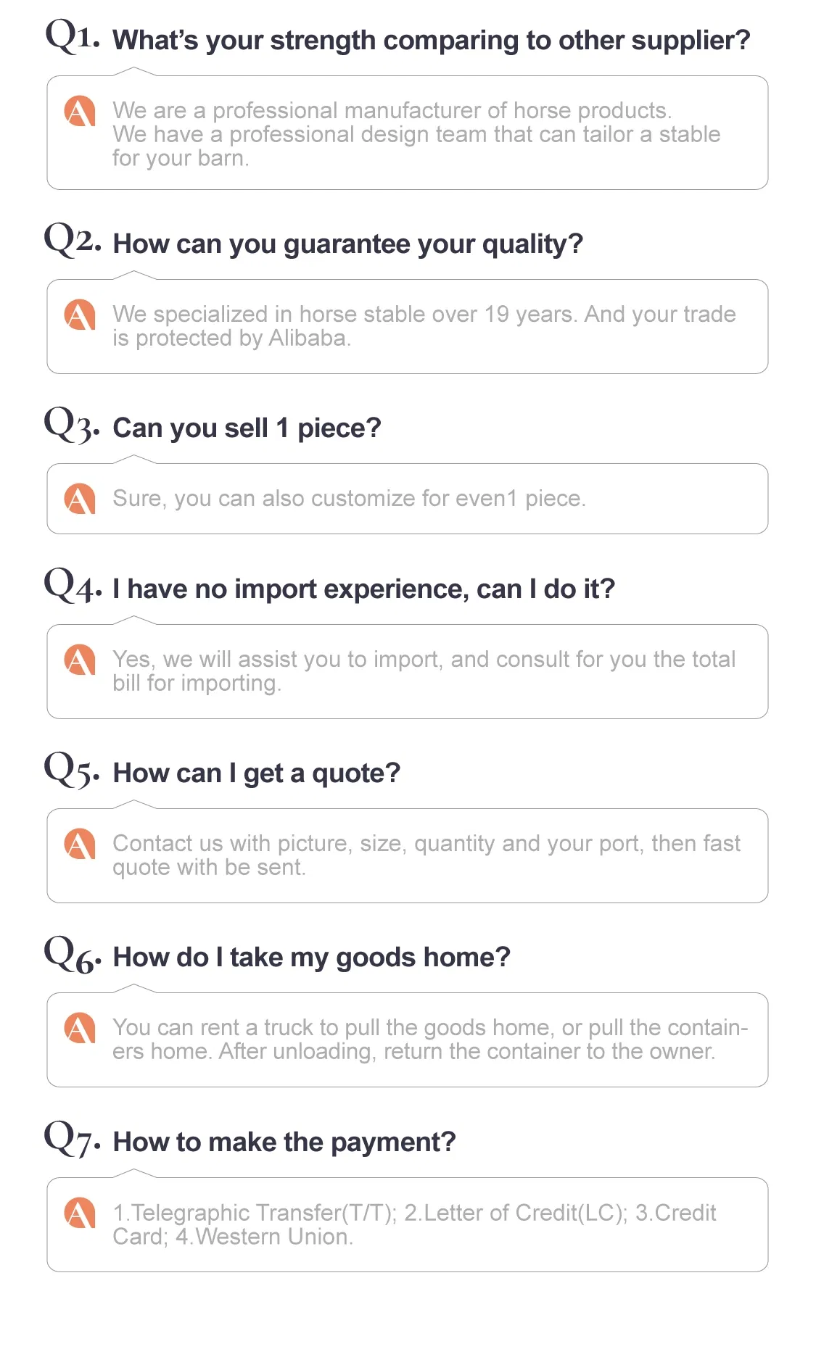The height and width of the screenshot is (1365, 816).
Task: Select the A icon in the import assistance answer
Action: pyautogui.click(x=80, y=660)
